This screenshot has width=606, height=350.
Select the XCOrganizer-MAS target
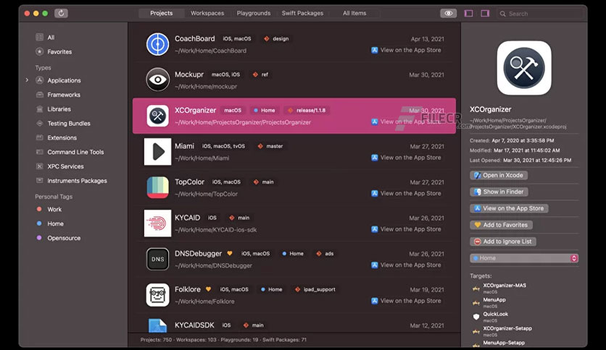pos(504,288)
